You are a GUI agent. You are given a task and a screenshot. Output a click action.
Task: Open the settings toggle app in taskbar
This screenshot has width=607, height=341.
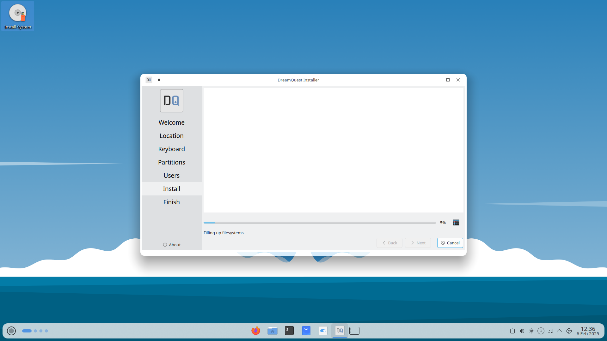pyautogui.click(x=323, y=331)
